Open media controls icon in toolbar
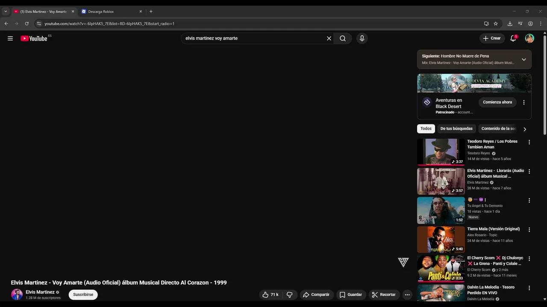This screenshot has height=307, width=547. 520,23
